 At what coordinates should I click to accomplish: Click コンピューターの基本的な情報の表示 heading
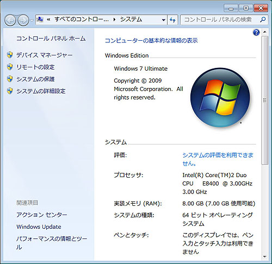pos(151,40)
